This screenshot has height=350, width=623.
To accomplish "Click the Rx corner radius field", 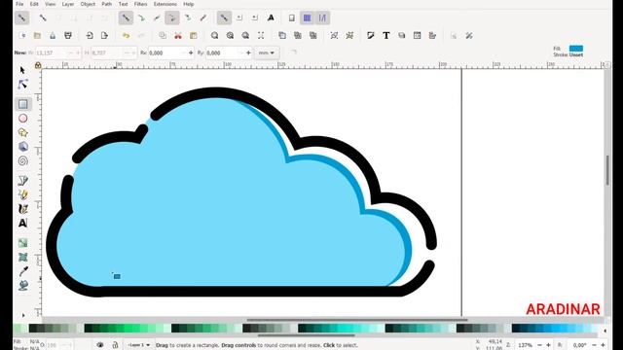I will tap(171, 52).
